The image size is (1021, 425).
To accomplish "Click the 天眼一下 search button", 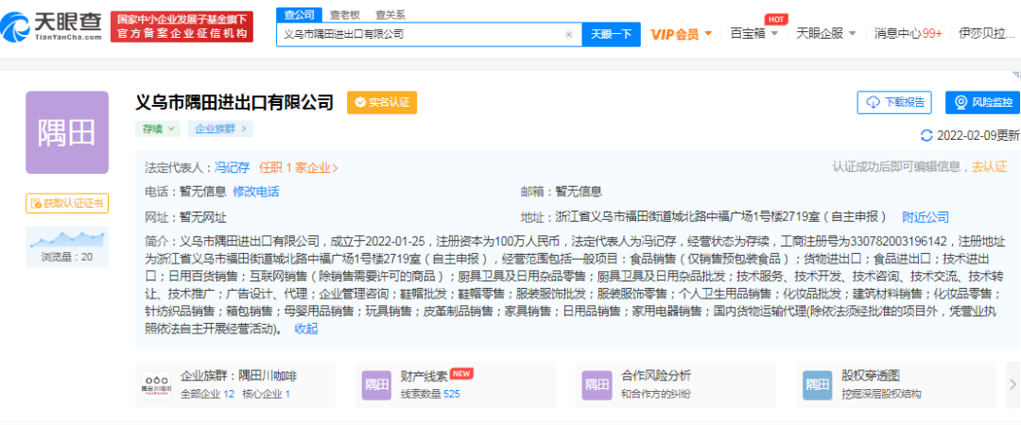I will (x=611, y=35).
